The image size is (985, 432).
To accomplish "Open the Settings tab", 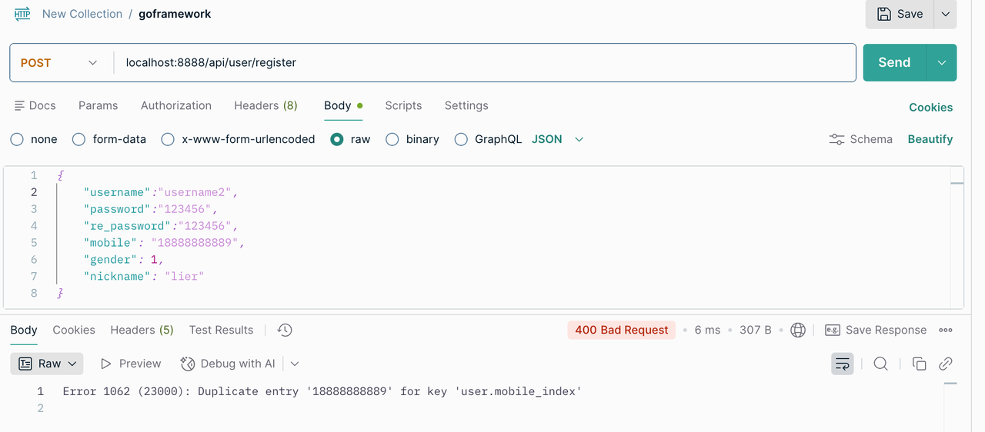I will [466, 105].
